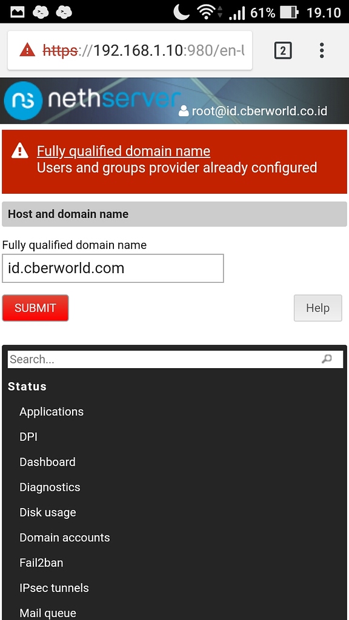The height and width of the screenshot is (620, 349).
Task: Select the IPsec tunnels entry
Action: [55, 588]
